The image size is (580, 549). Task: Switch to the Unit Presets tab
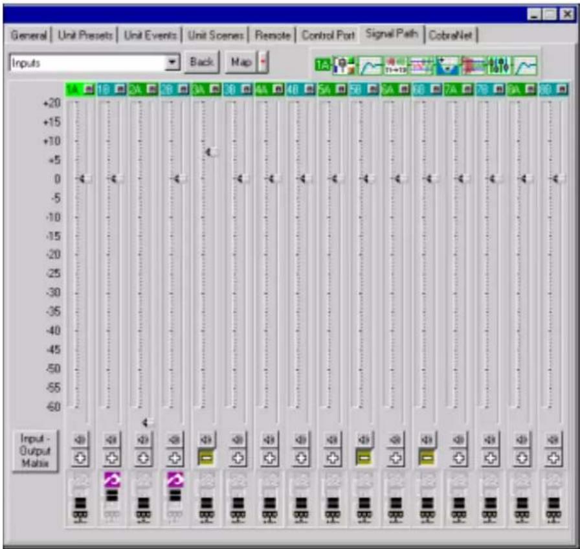[85, 36]
